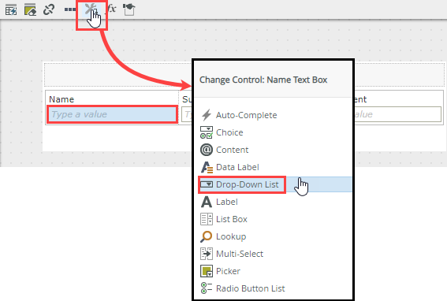Open the expression fx toolbar icon
447x301 pixels.
click(x=112, y=9)
